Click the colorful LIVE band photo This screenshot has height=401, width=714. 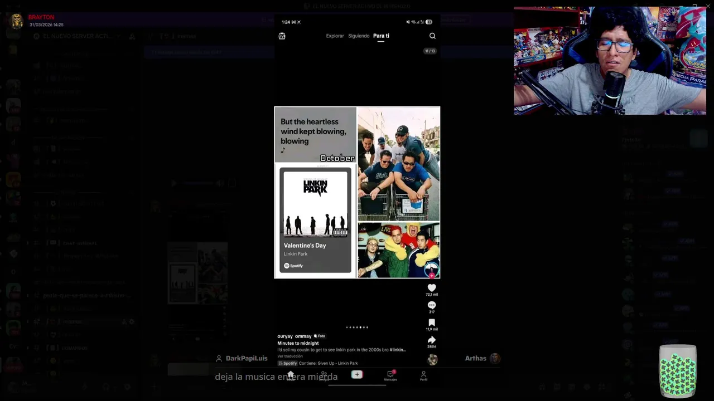[398, 250]
